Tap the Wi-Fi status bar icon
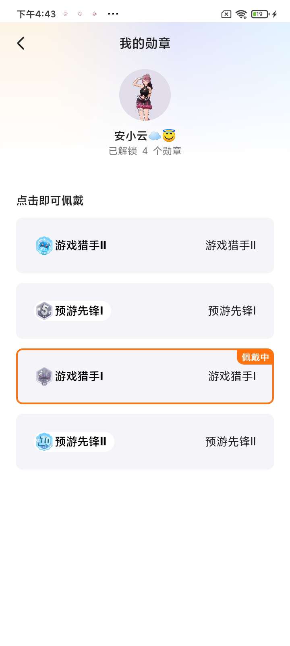290x646 pixels. point(241,14)
